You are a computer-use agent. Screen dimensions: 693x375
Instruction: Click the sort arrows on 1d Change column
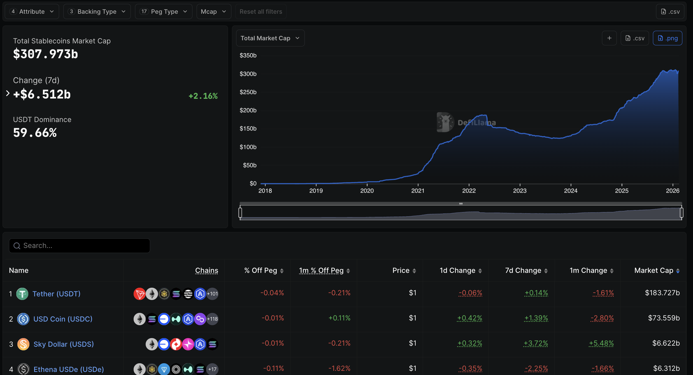(x=480, y=271)
